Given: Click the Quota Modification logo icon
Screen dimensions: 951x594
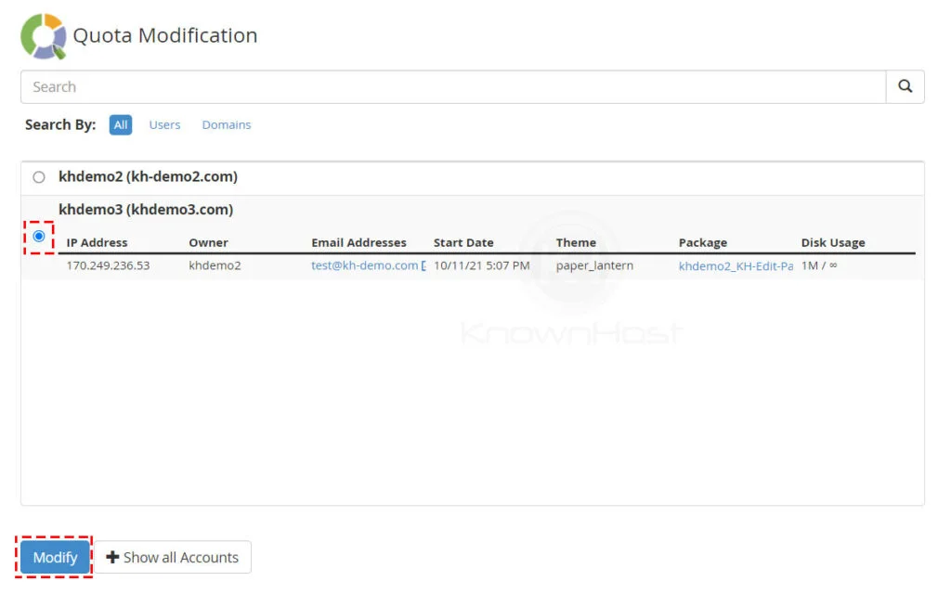Looking at the screenshot, I should 43,36.
